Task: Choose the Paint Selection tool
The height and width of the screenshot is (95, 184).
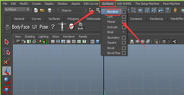Action: pyautogui.click(x=7, y=61)
